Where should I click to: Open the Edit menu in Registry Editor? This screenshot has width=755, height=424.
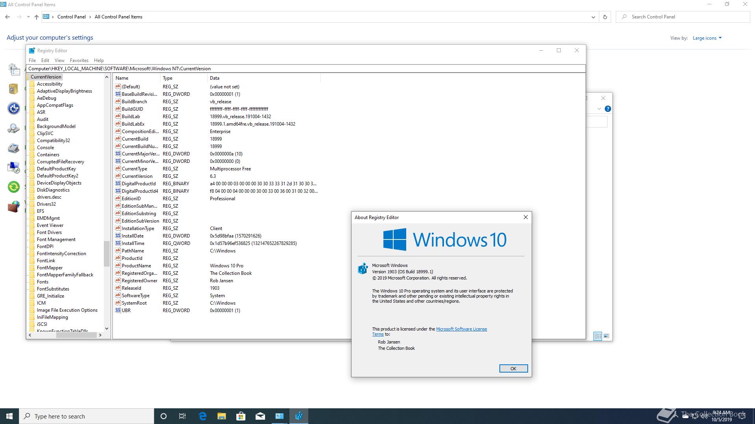pos(45,60)
